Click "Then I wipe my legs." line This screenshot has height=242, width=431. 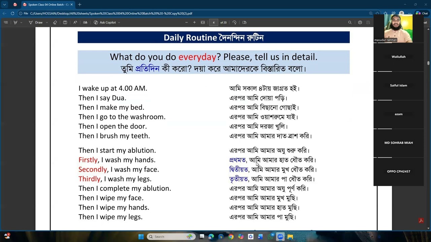110,217
